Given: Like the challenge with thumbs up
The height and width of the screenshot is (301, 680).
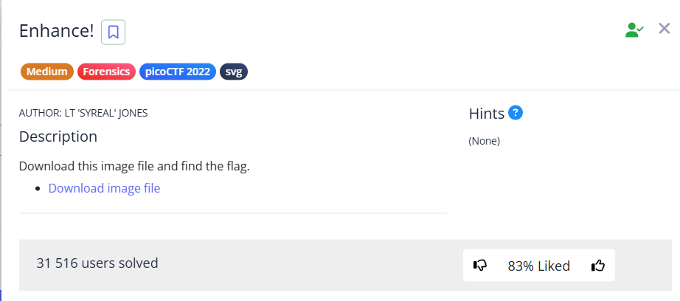Looking at the screenshot, I should click(x=597, y=266).
